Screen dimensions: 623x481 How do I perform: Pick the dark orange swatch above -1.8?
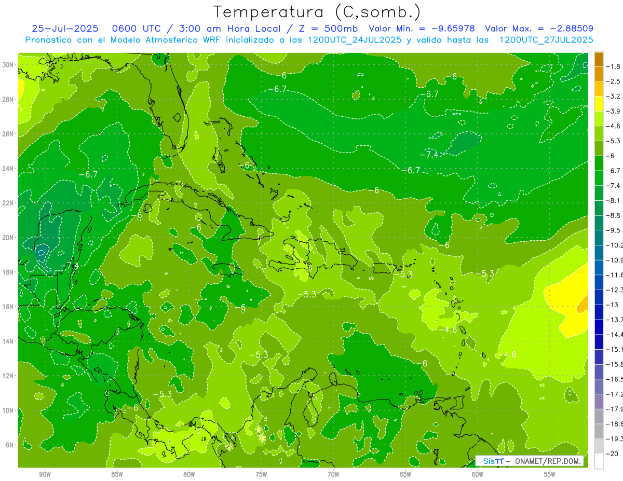coord(599,59)
